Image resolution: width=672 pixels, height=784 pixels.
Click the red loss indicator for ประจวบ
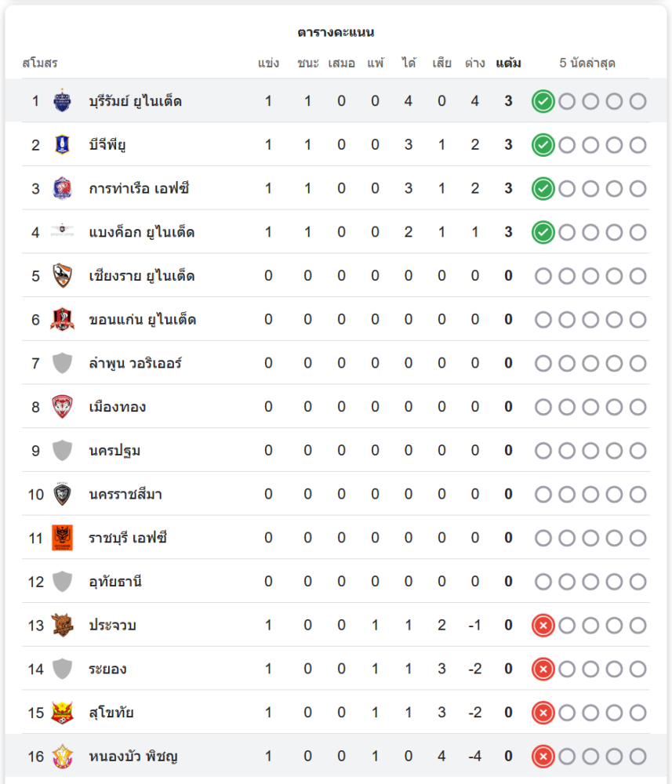pyautogui.click(x=543, y=626)
